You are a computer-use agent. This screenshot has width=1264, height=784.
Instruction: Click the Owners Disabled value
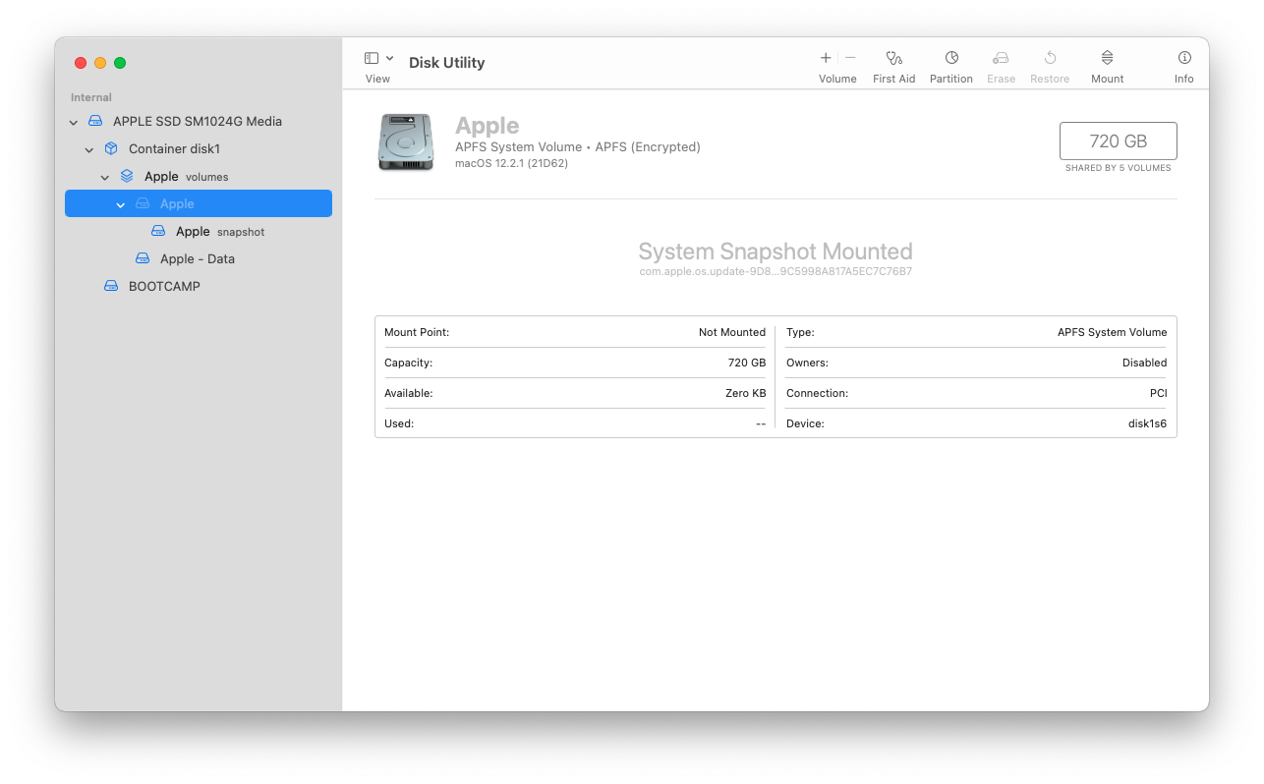pos(1145,363)
